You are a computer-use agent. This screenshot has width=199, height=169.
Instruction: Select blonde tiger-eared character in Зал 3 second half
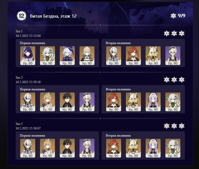(133, 148)
